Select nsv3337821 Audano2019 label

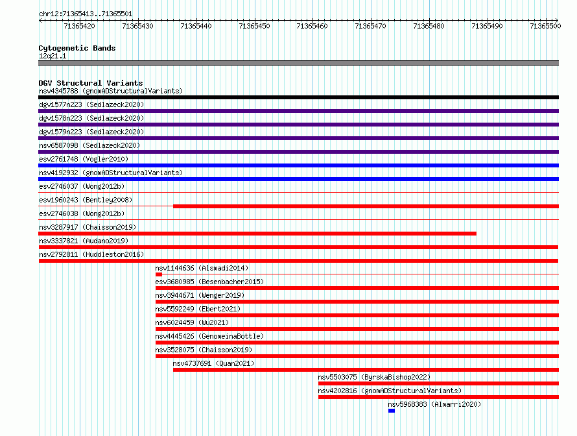tap(84, 241)
